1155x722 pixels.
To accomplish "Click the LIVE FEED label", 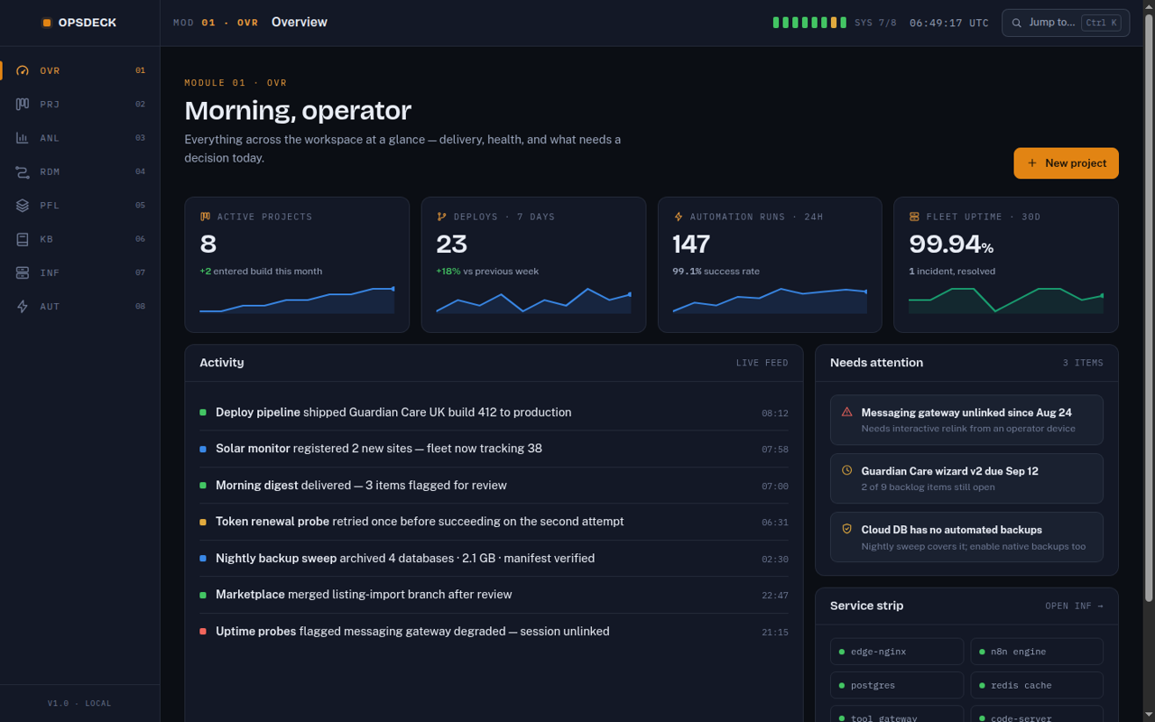I will (762, 363).
